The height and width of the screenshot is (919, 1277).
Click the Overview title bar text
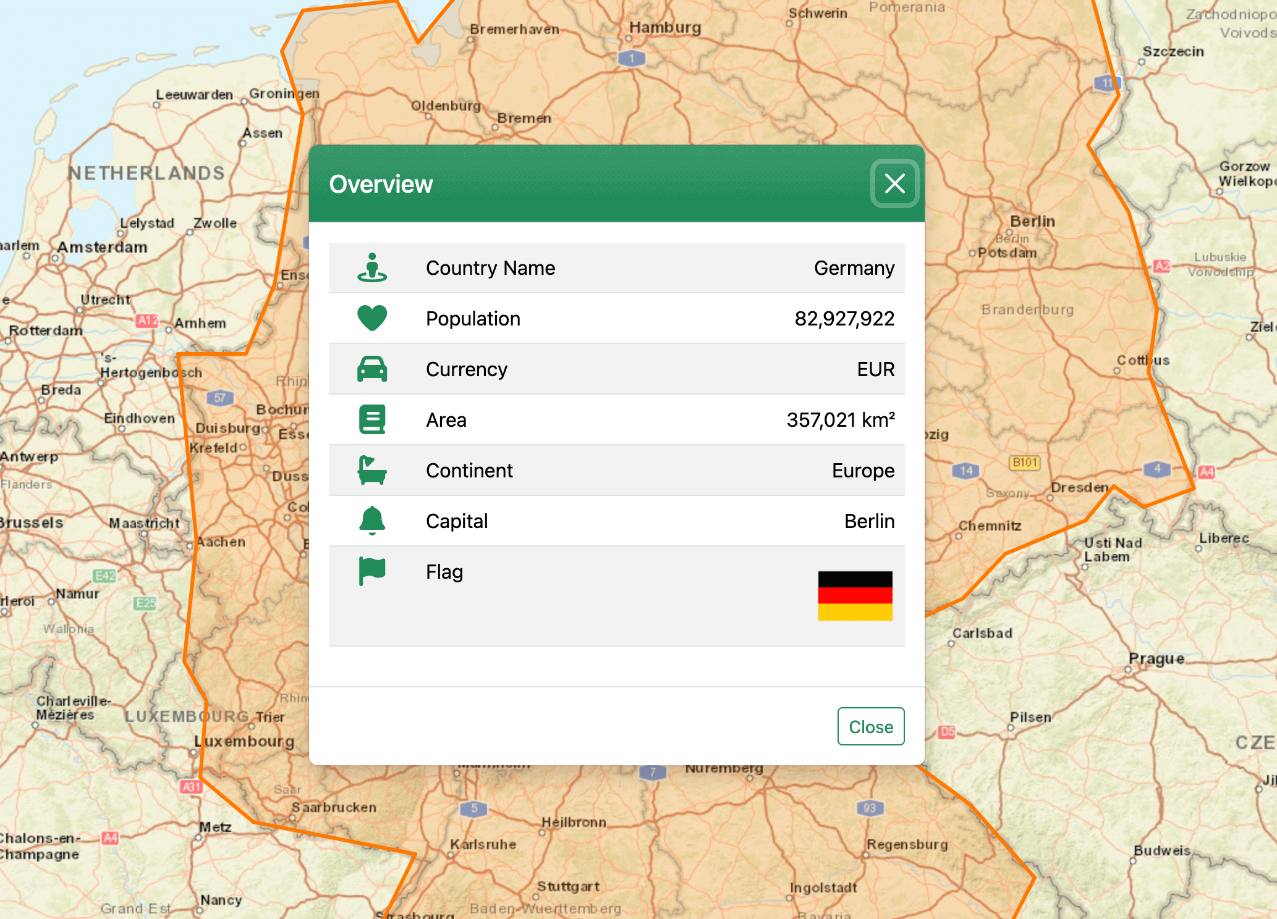[381, 183]
